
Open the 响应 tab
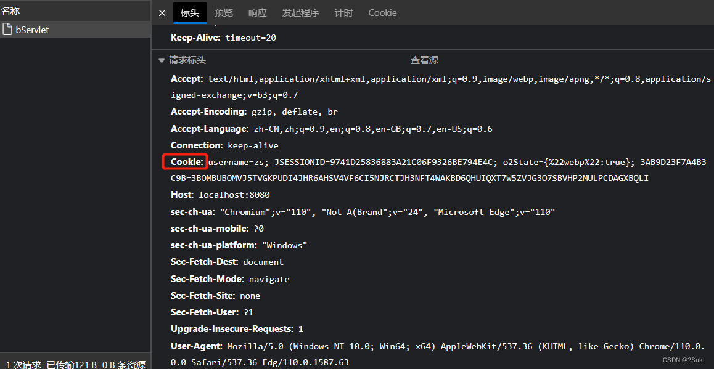click(x=257, y=13)
